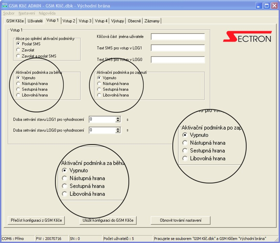Open the Vstup 3 tab

(x=85, y=21)
